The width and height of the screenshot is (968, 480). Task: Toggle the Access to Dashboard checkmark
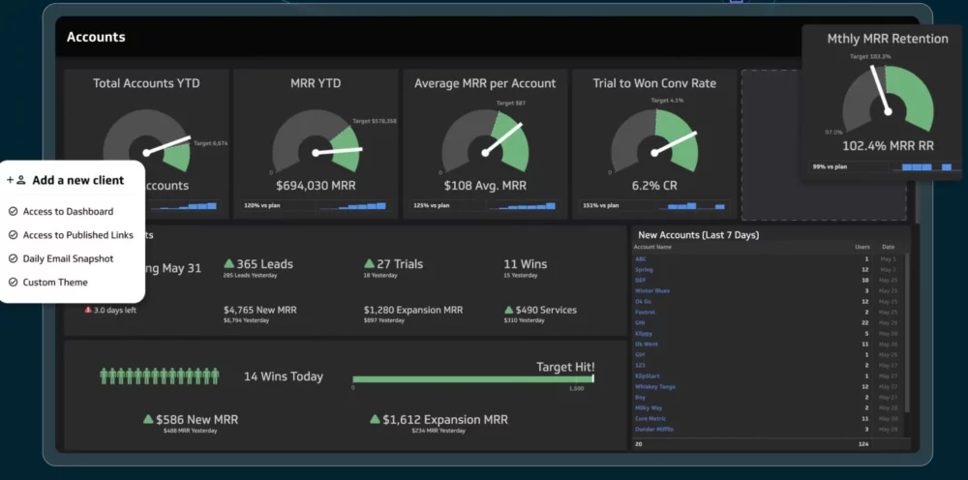[13, 211]
